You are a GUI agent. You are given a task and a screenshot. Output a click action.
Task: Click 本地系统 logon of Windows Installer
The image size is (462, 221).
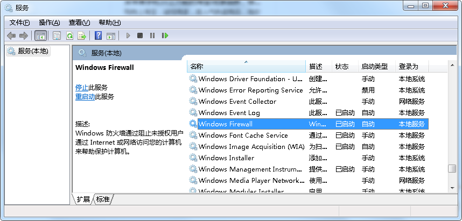(x=411, y=158)
